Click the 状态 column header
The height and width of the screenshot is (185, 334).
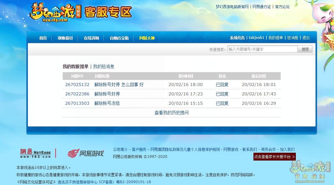coord(222,76)
